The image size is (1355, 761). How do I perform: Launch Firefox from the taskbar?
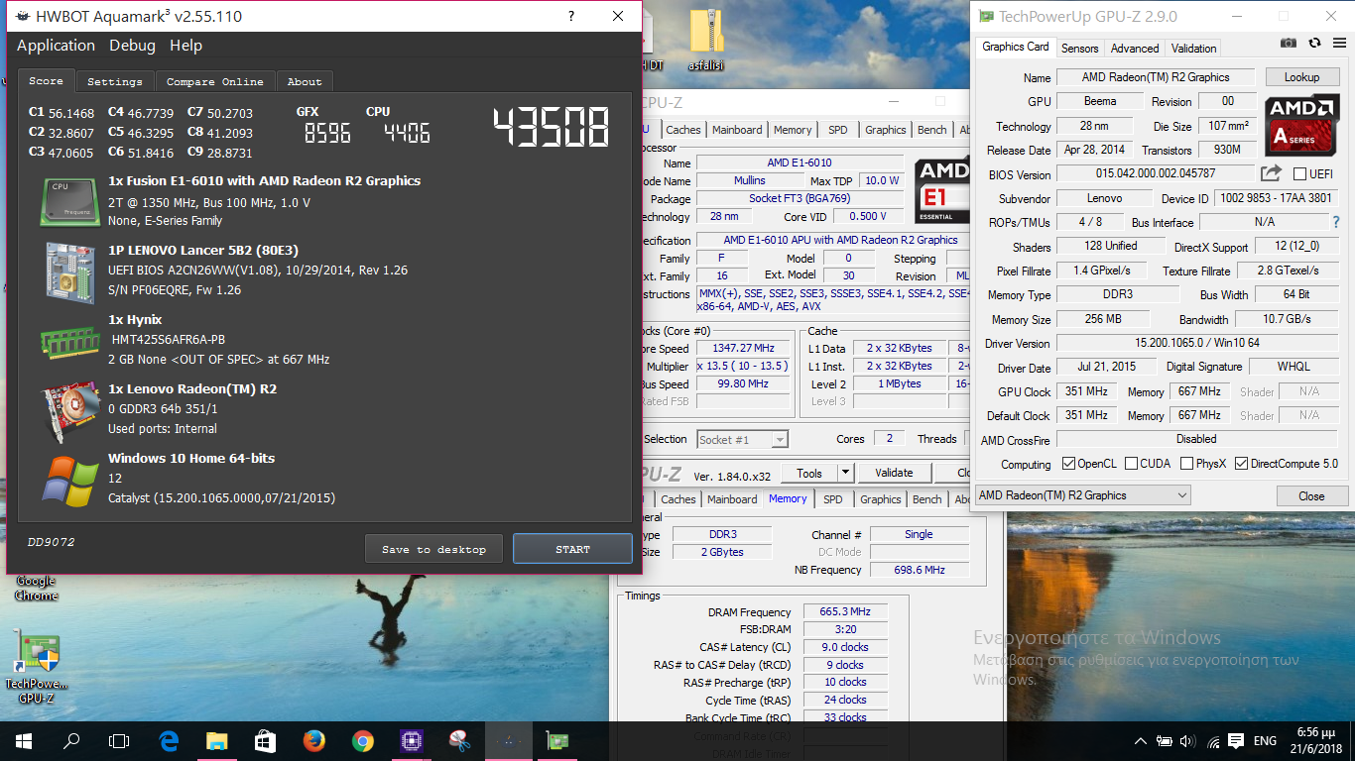313,740
